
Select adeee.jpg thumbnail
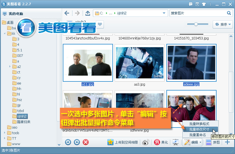point(191,63)
